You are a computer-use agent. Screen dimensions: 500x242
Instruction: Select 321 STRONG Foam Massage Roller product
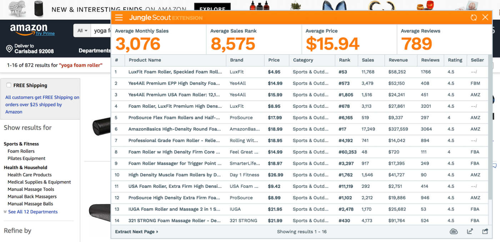[175, 220]
